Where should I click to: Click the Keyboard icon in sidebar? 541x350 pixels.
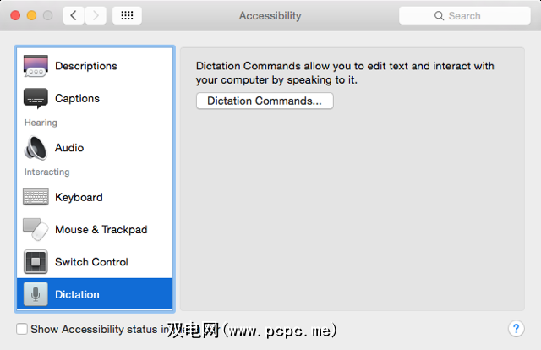pos(36,197)
